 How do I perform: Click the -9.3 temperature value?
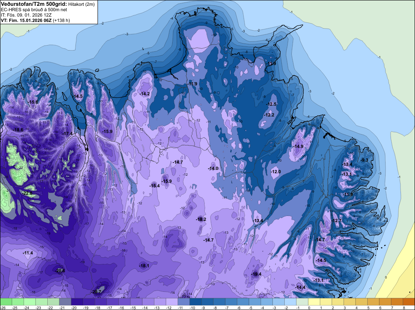coord(365,160)
